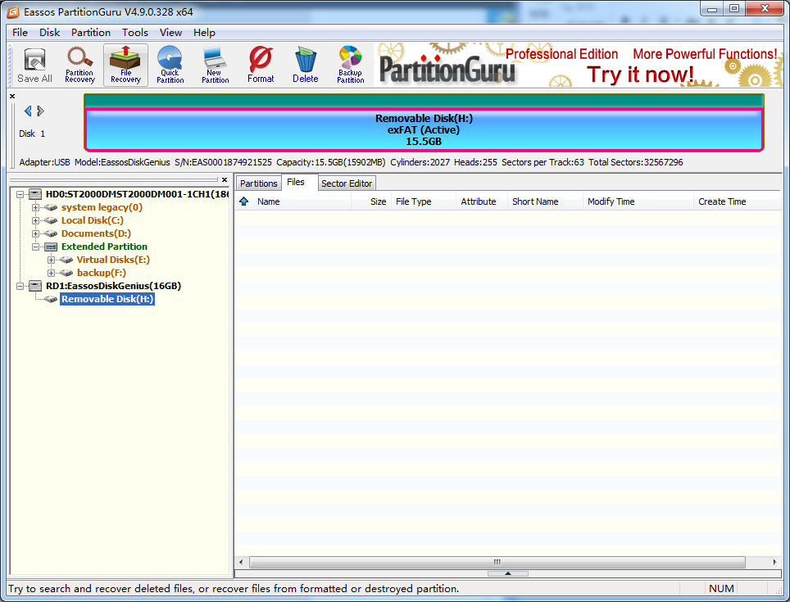The width and height of the screenshot is (790, 602).
Task: Click the horizontal scrollbar thumb of the file list
Action: pyautogui.click(x=497, y=562)
